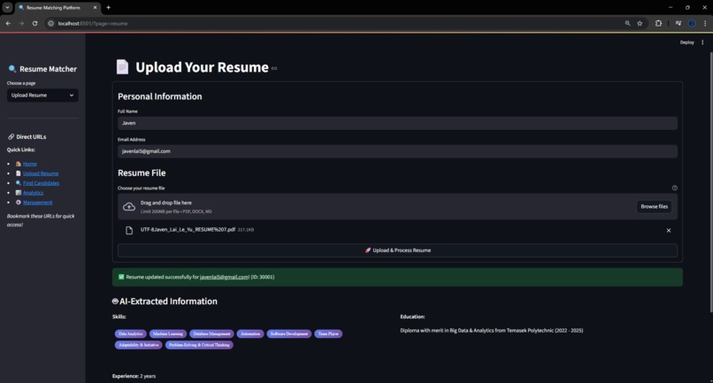Open a new browser tab with plus
The height and width of the screenshot is (383, 713).
click(108, 7)
